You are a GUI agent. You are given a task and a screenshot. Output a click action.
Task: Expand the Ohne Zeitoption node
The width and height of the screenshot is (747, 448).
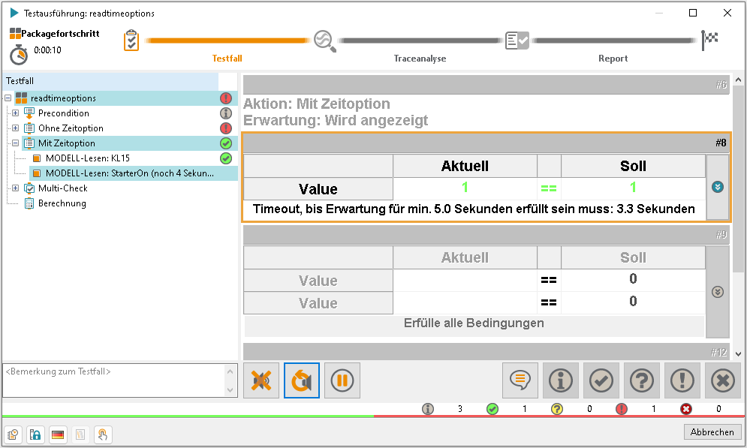coord(15,128)
